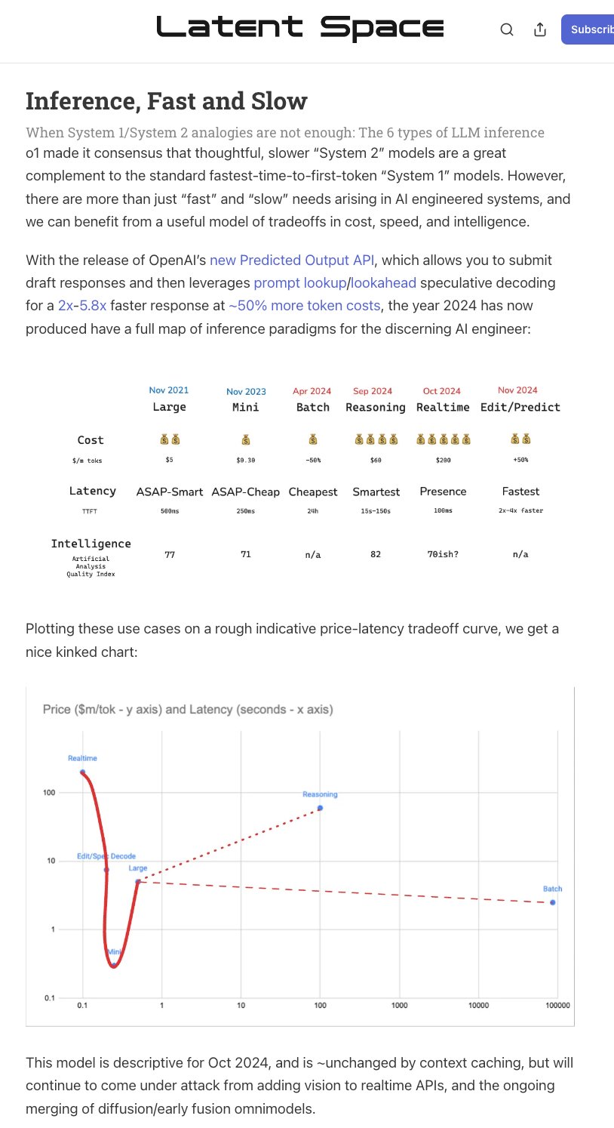Click the Reasoning money bag icons in table
The image size is (614, 1128).
pos(376,439)
